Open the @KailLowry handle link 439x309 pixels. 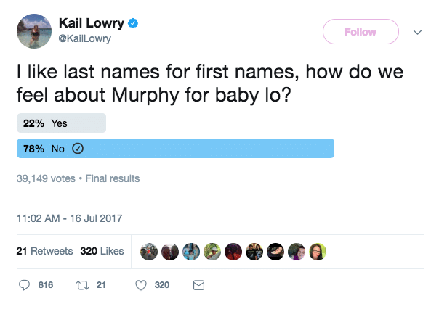[x=84, y=38]
